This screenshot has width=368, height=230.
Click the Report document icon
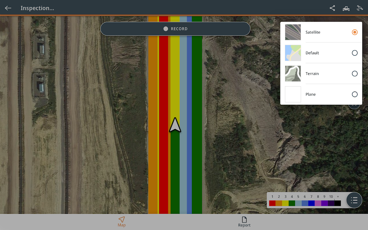point(244,220)
